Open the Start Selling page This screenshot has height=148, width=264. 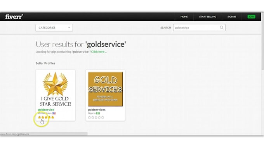pos(207,17)
